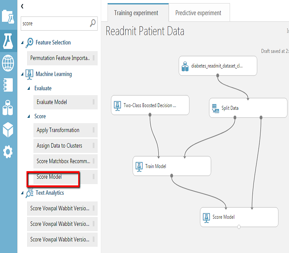The width and height of the screenshot is (289, 253).
Task: Select Evaluate Model in the module list
Action: coord(52,102)
